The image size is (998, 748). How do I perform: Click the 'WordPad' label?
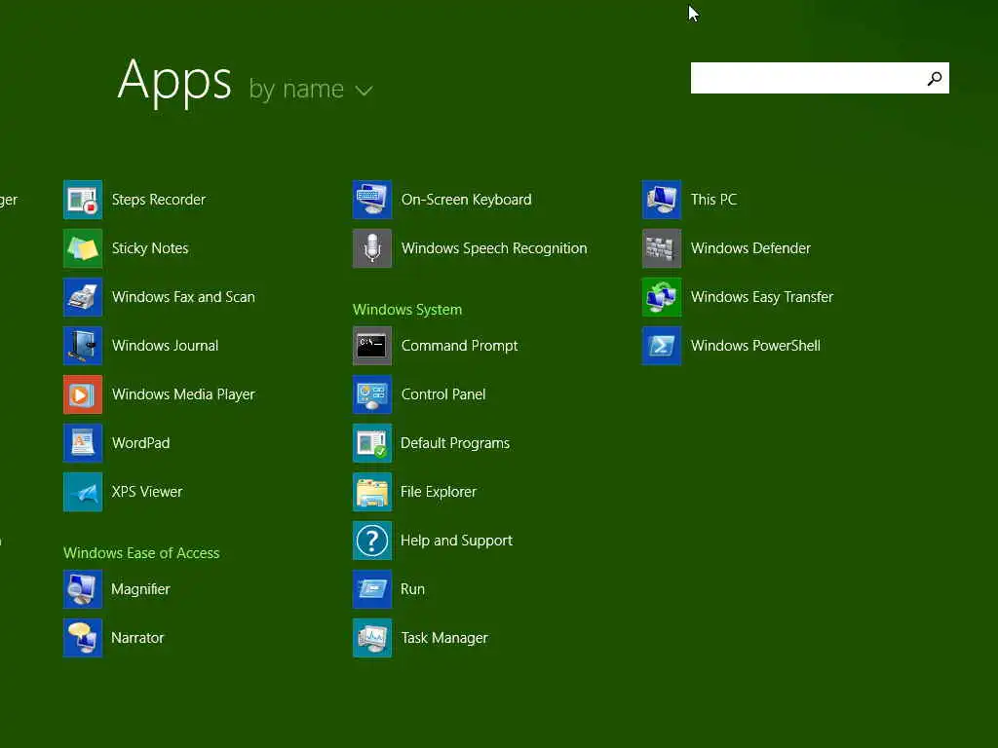tap(140, 443)
